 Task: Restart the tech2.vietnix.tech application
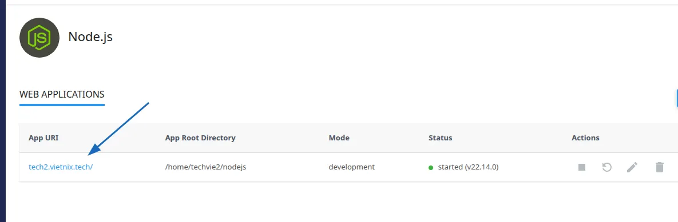pos(607,167)
